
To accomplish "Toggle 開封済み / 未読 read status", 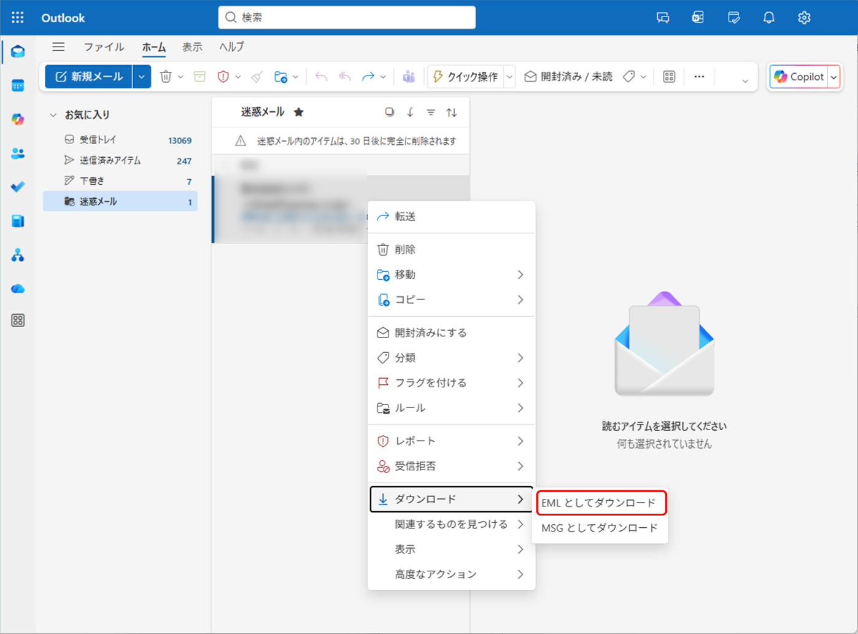I will click(568, 77).
